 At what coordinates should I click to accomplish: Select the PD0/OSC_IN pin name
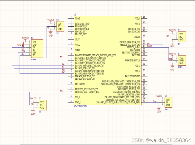[x=80, y=32]
